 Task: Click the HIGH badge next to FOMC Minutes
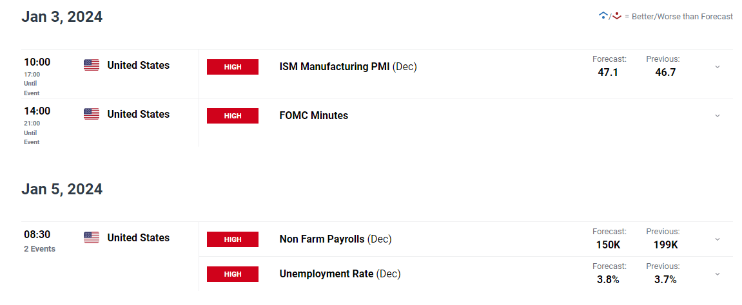[232, 116]
